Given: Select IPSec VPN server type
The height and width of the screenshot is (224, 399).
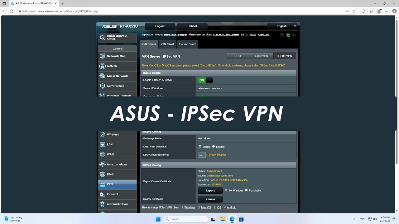Looking at the screenshot, I should pos(285,56).
